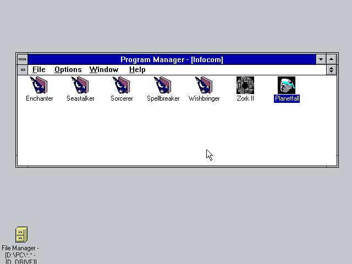Click the Enchanter label text
This screenshot has height=264, width=352.
click(40, 98)
